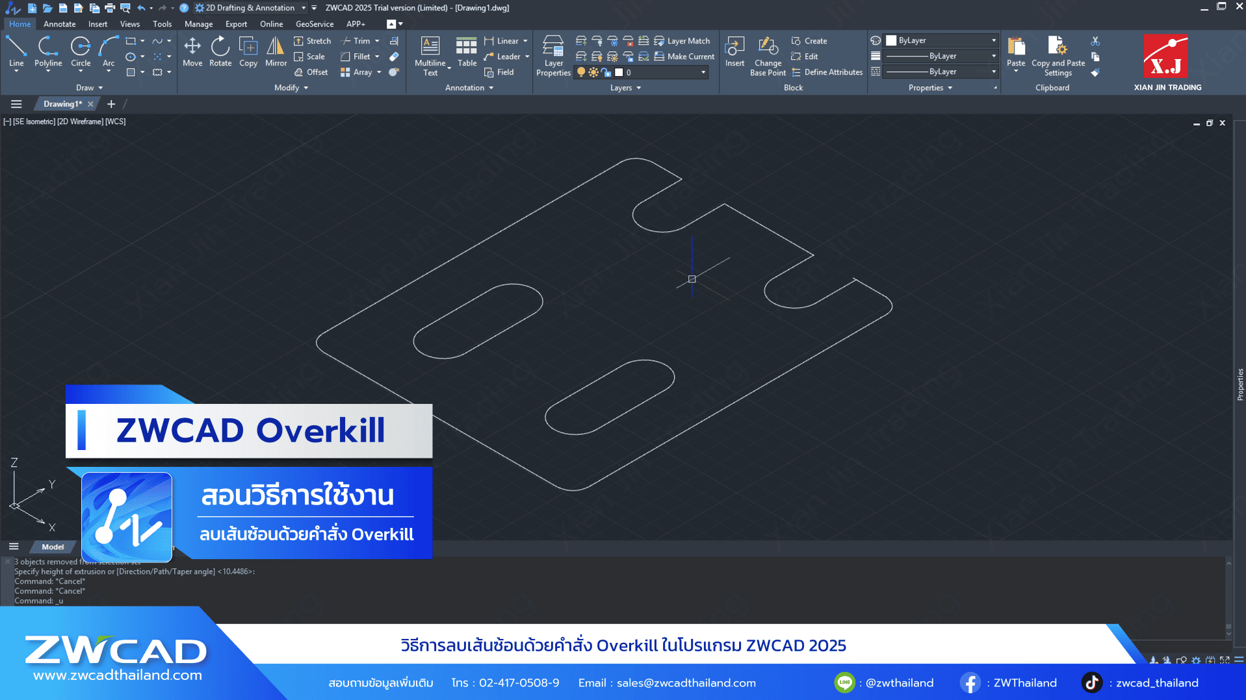This screenshot has height=700, width=1246.
Task: Click the Move tool
Action: (192, 52)
